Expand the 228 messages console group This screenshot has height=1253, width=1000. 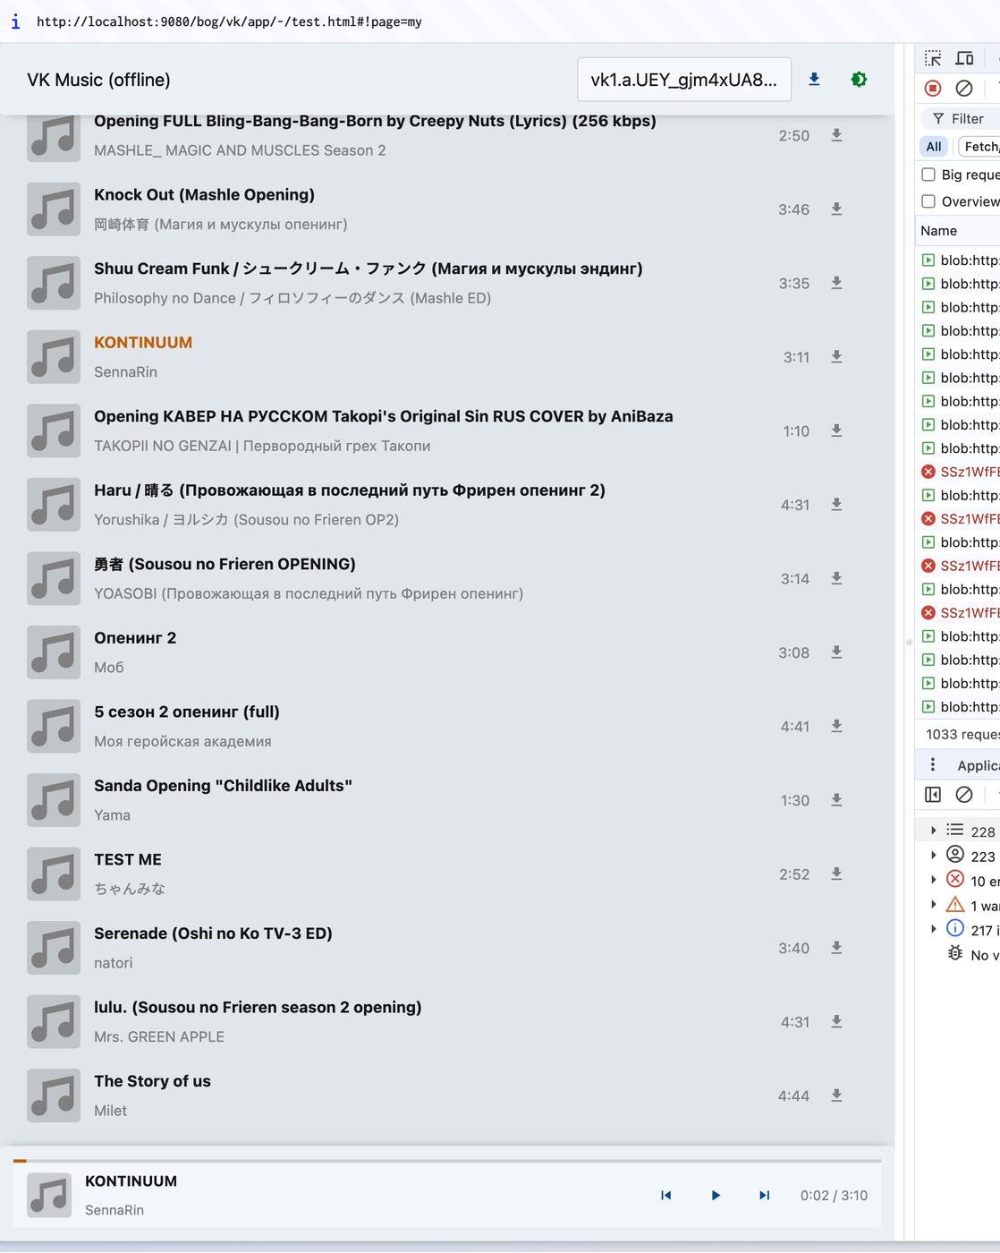click(934, 831)
